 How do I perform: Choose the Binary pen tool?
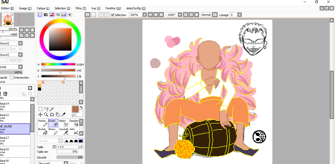tap(53, 131)
